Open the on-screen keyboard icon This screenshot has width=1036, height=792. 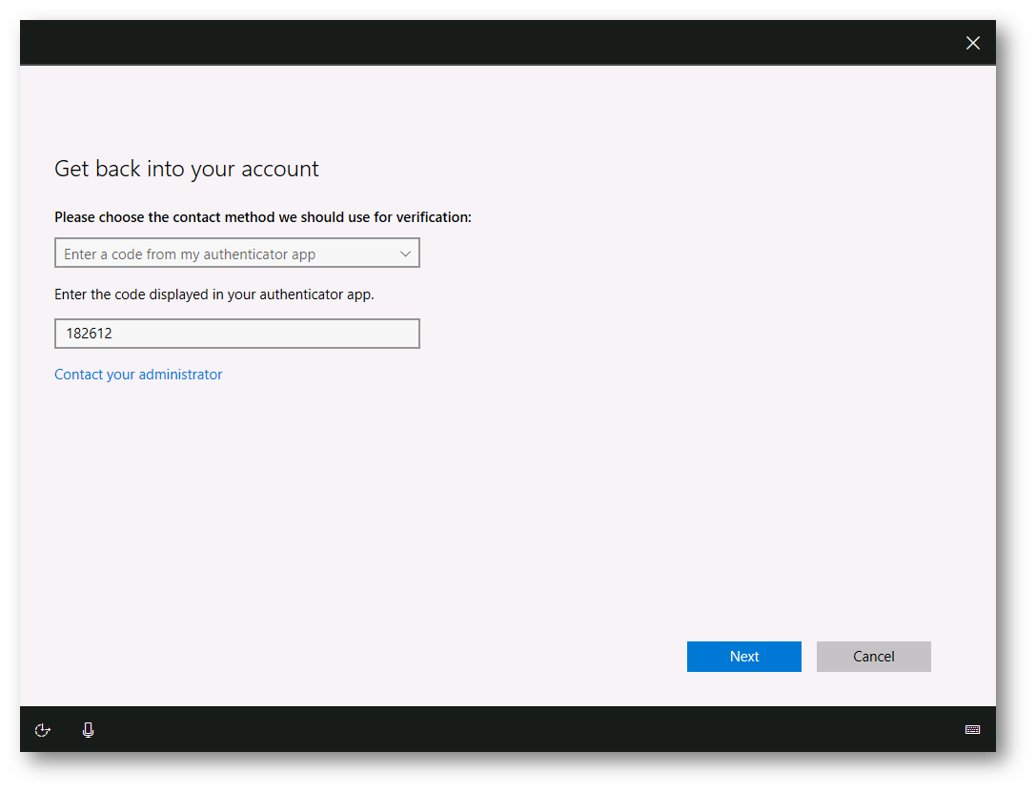(x=972, y=730)
